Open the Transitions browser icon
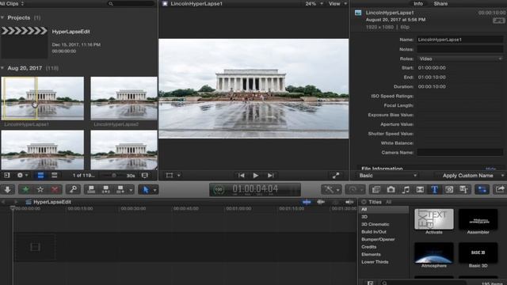Viewport: 507px width, 285px height. click(420, 189)
